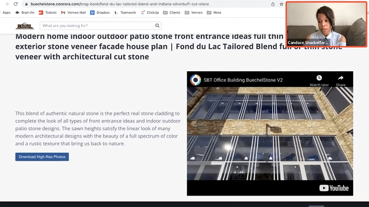Click the paragraph beginning 'This blend of authentic natural stone'
The width and height of the screenshot is (369, 207).
(98, 129)
